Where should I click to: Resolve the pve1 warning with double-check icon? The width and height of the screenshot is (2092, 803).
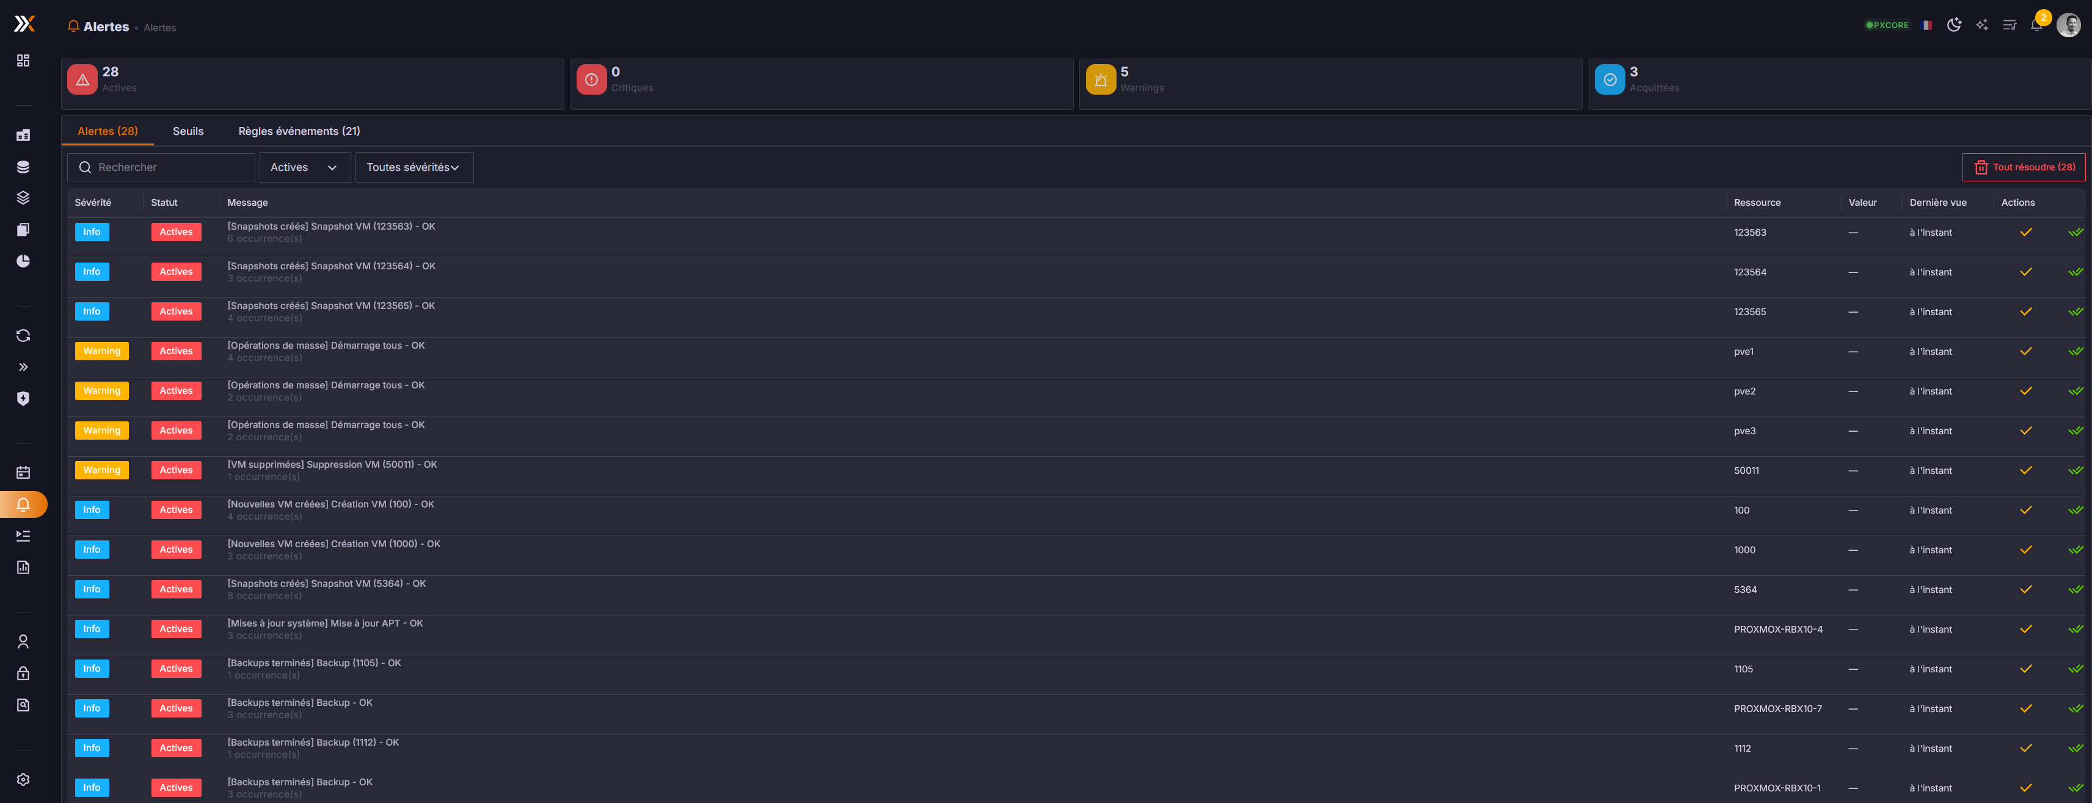point(2077,351)
